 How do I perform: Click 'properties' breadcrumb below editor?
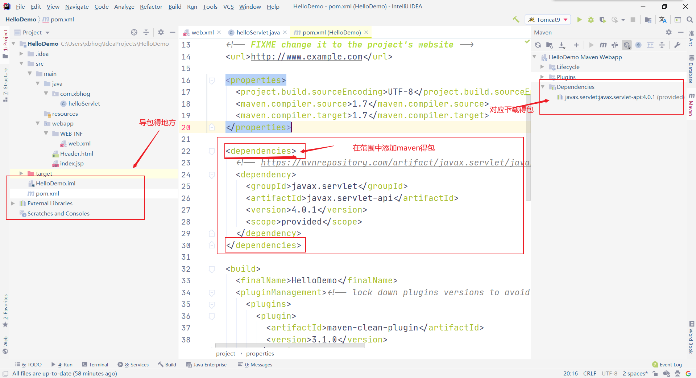coord(260,353)
